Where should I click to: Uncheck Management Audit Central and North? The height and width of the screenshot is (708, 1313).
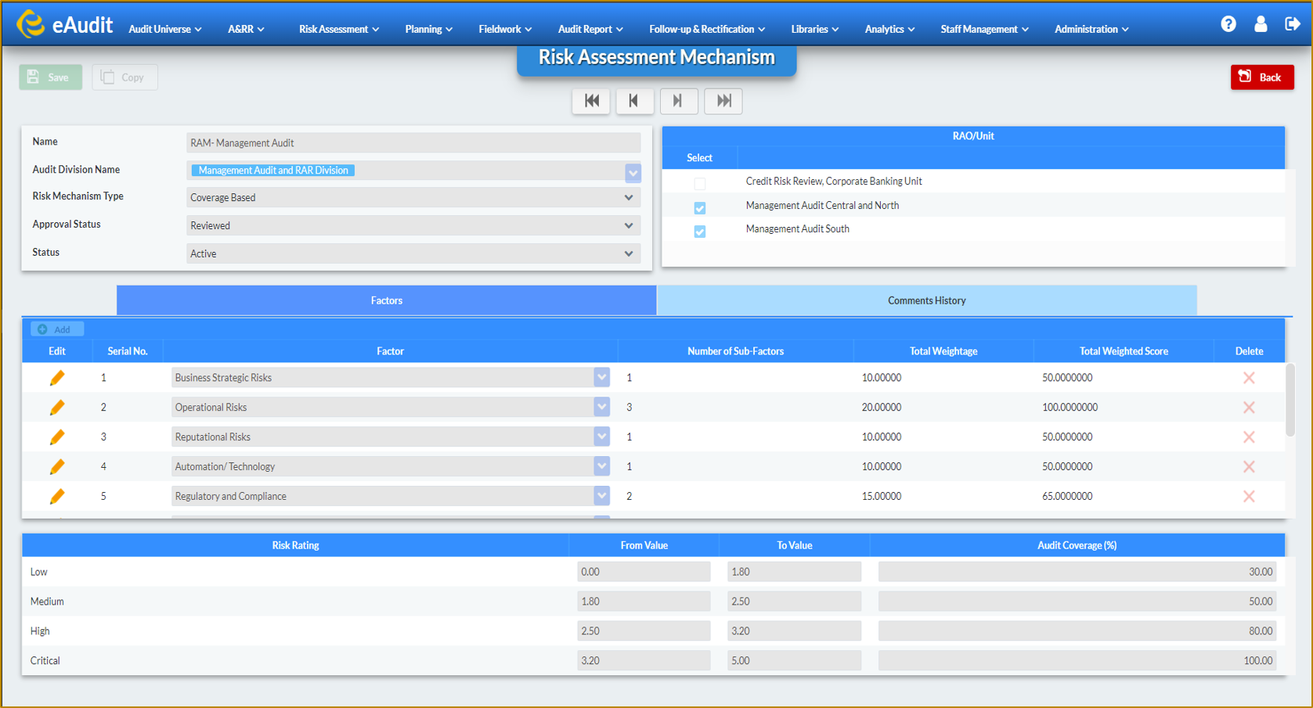click(x=699, y=207)
